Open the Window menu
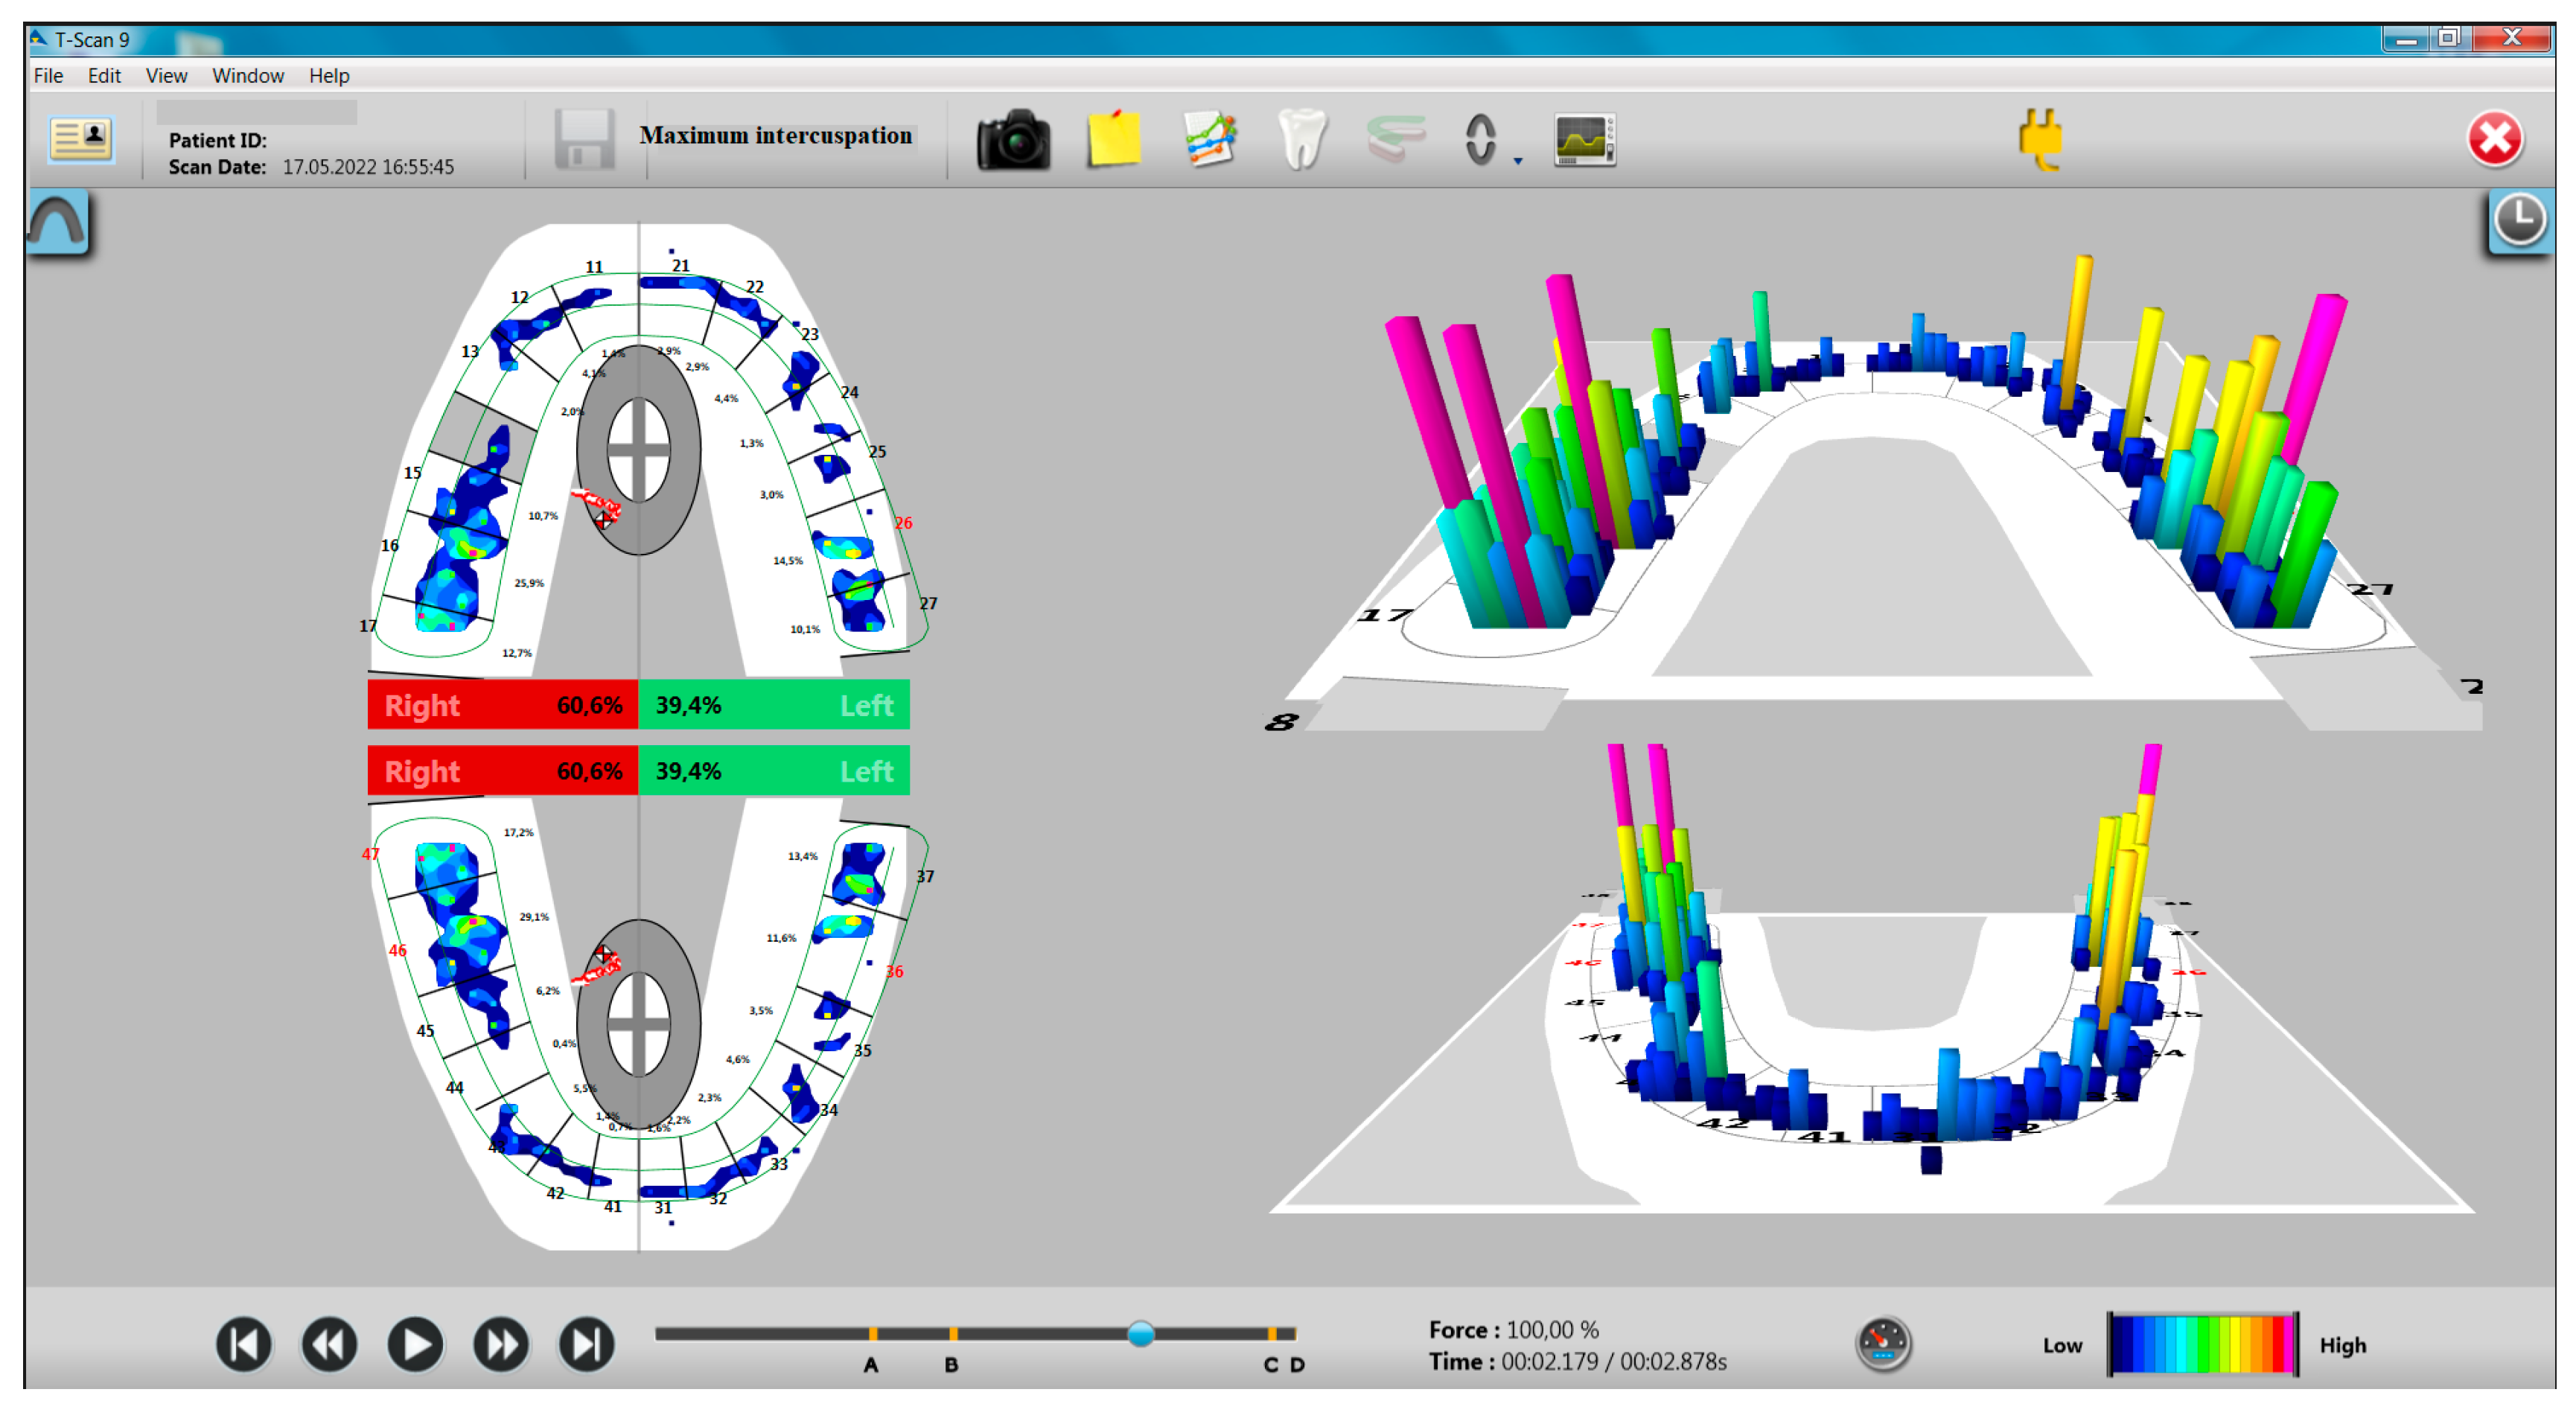The image size is (2576, 1401). coord(247,76)
